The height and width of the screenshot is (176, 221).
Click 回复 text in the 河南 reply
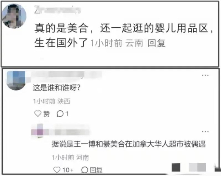[x=96, y=170]
